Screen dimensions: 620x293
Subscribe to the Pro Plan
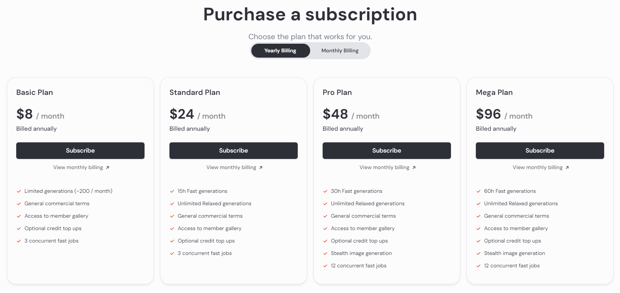[x=387, y=151]
